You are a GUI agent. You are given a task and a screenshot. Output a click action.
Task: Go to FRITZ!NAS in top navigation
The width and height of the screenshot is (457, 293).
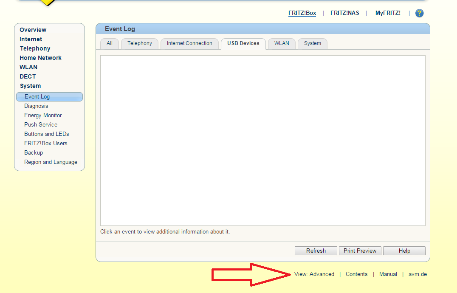click(344, 13)
